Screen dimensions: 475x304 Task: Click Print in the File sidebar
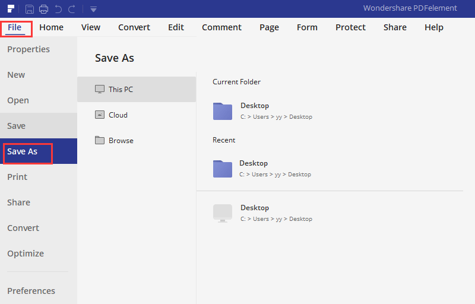pyautogui.click(x=17, y=177)
